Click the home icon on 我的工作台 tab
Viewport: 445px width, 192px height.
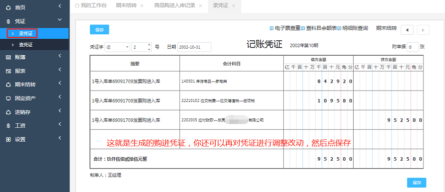pyautogui.click(x=77, y=5)
